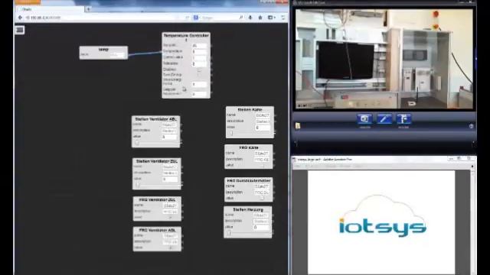This screenshot has height=275, width=490.
Task: Select the FRG Ventilator ZUL node title
Action: tap(157, 199)
